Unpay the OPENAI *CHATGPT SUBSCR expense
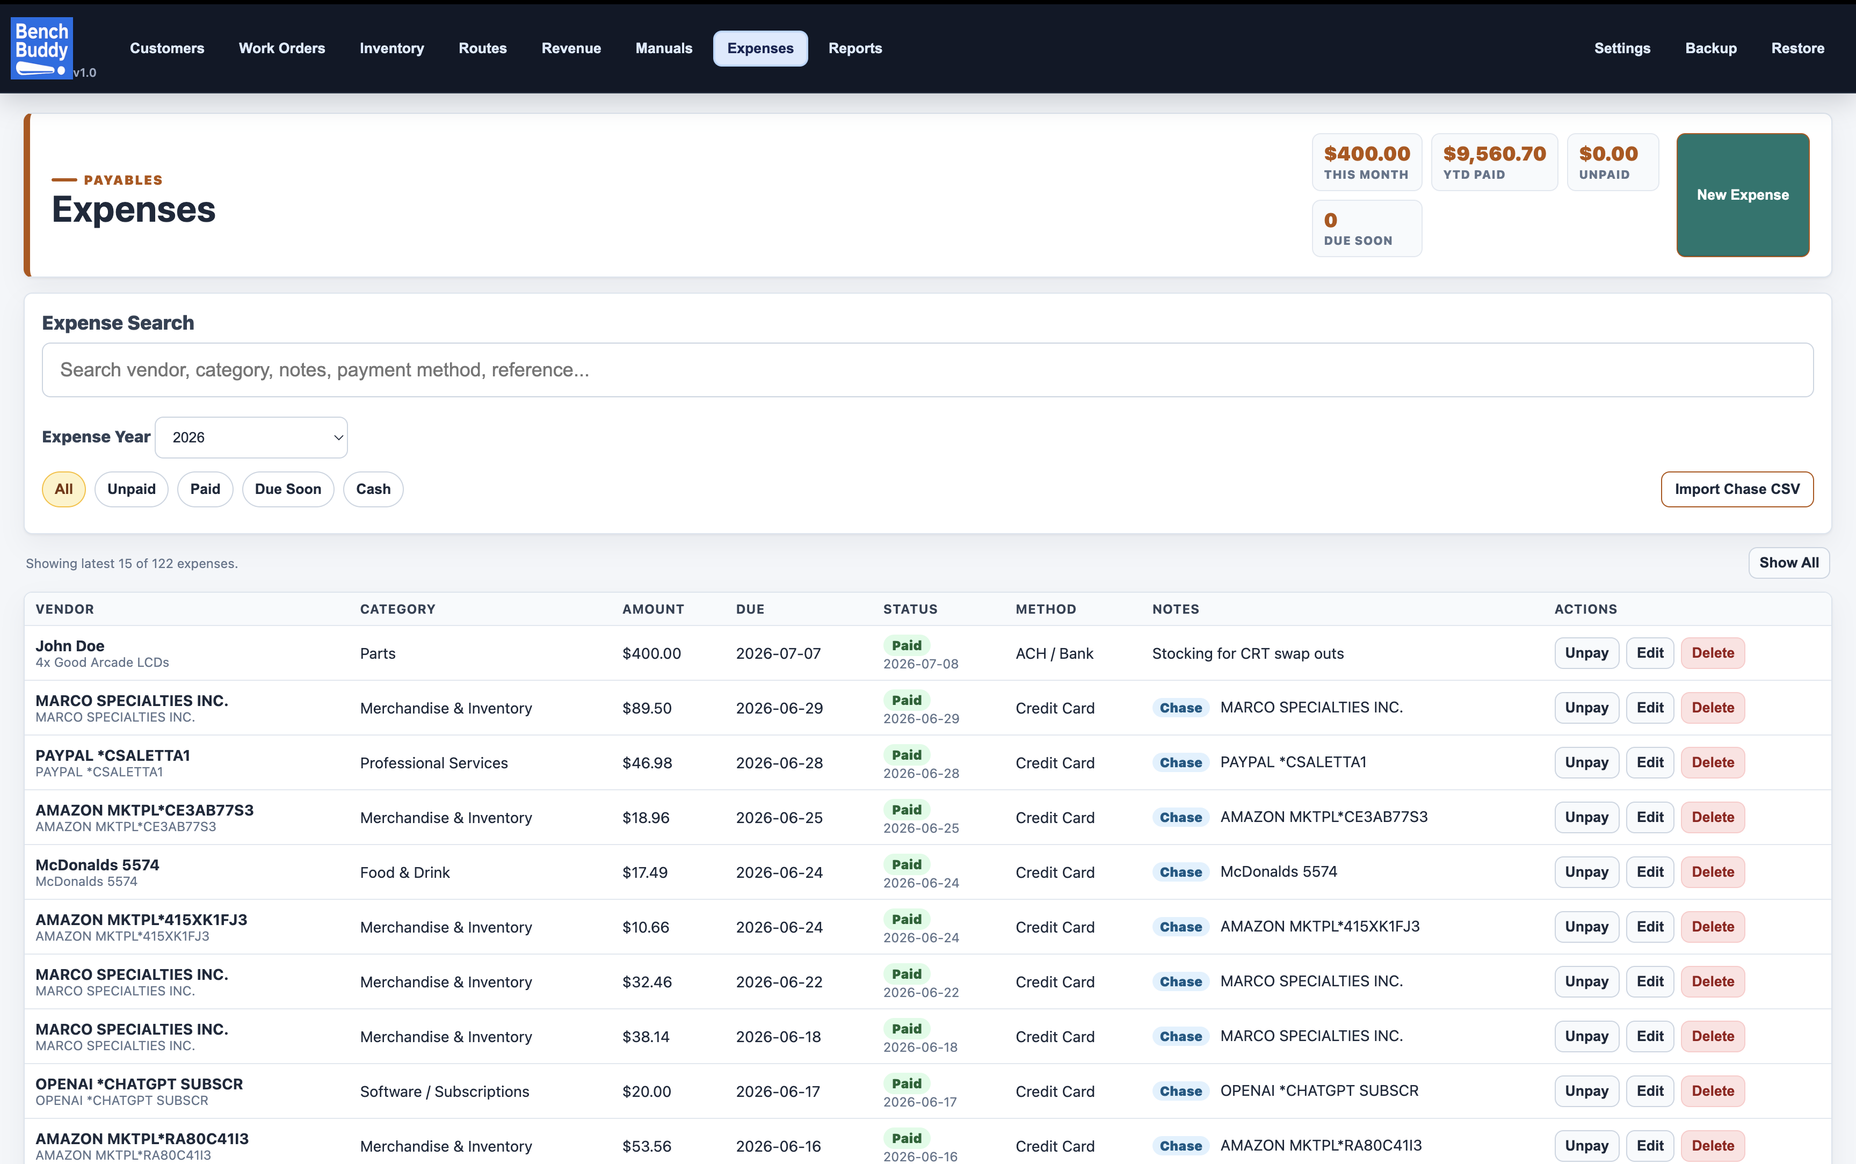This screenshot has width=1856, height=1164. (x=1586, y=1091)
